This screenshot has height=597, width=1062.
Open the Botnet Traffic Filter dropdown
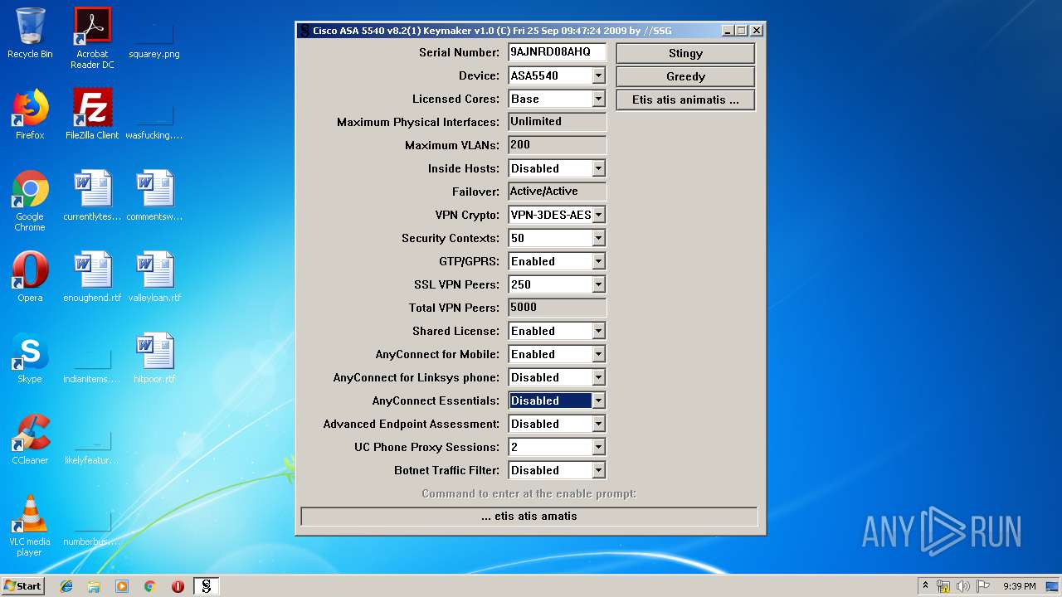[x=598, y=470]
